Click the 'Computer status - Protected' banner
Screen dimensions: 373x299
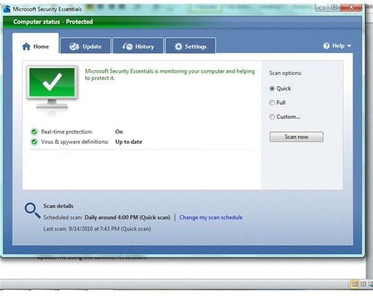(53, 22)
